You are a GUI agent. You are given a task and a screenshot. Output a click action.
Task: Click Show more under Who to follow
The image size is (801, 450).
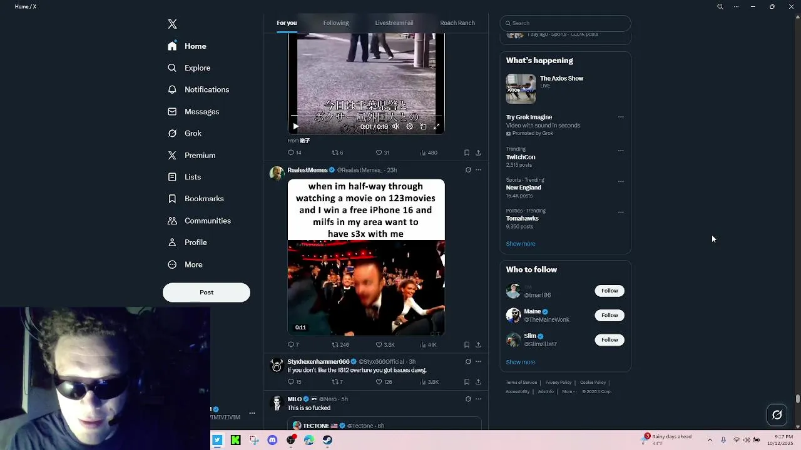521,362
